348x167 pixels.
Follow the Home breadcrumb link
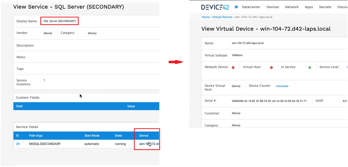click(x=205, y=17)
